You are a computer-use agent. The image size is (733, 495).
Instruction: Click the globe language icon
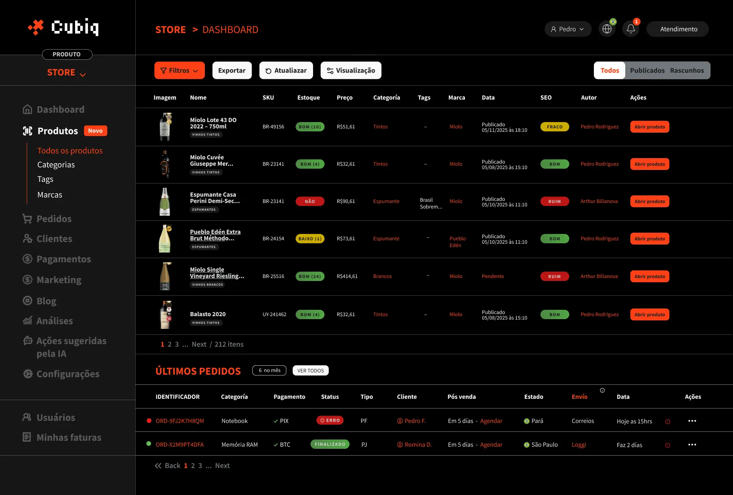coord(607,28)
